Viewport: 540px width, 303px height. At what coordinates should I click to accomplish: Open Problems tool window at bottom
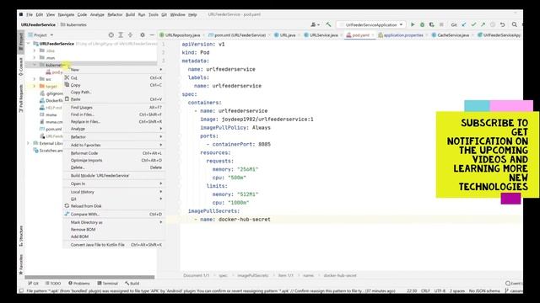tap(78, 284)
